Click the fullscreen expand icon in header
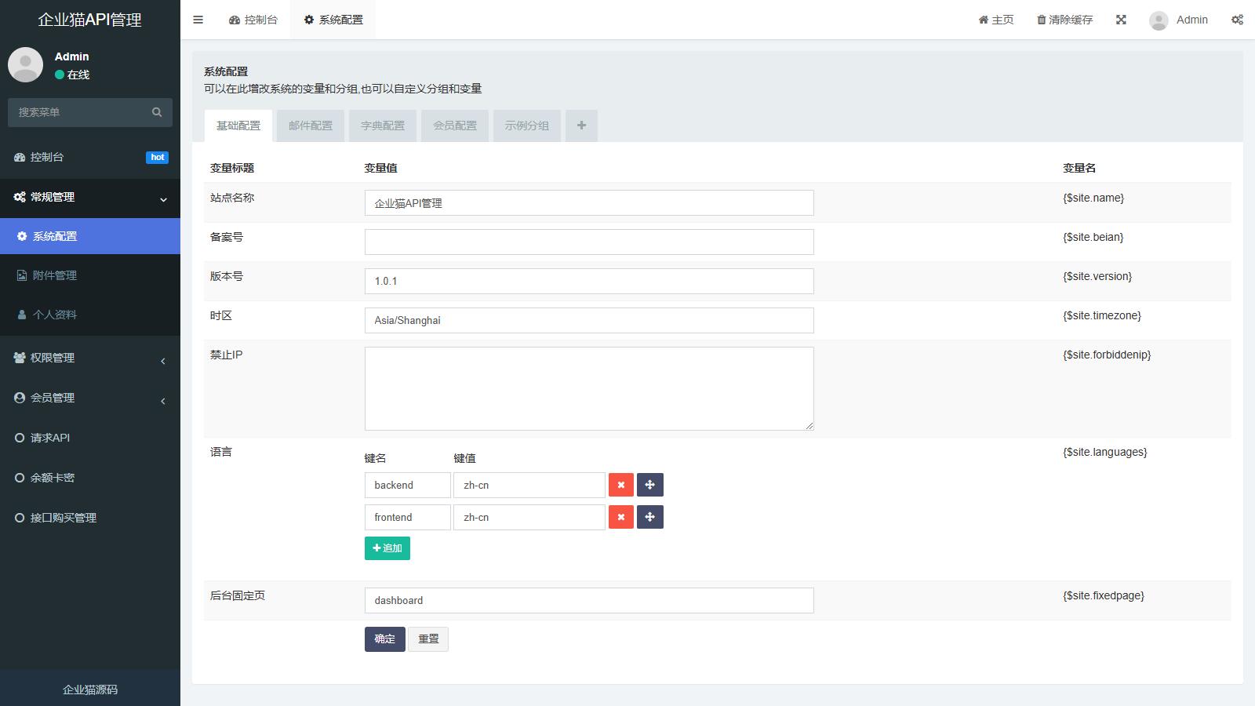Viewport: 1255px width, 706px height. [x=1121, y=20]
